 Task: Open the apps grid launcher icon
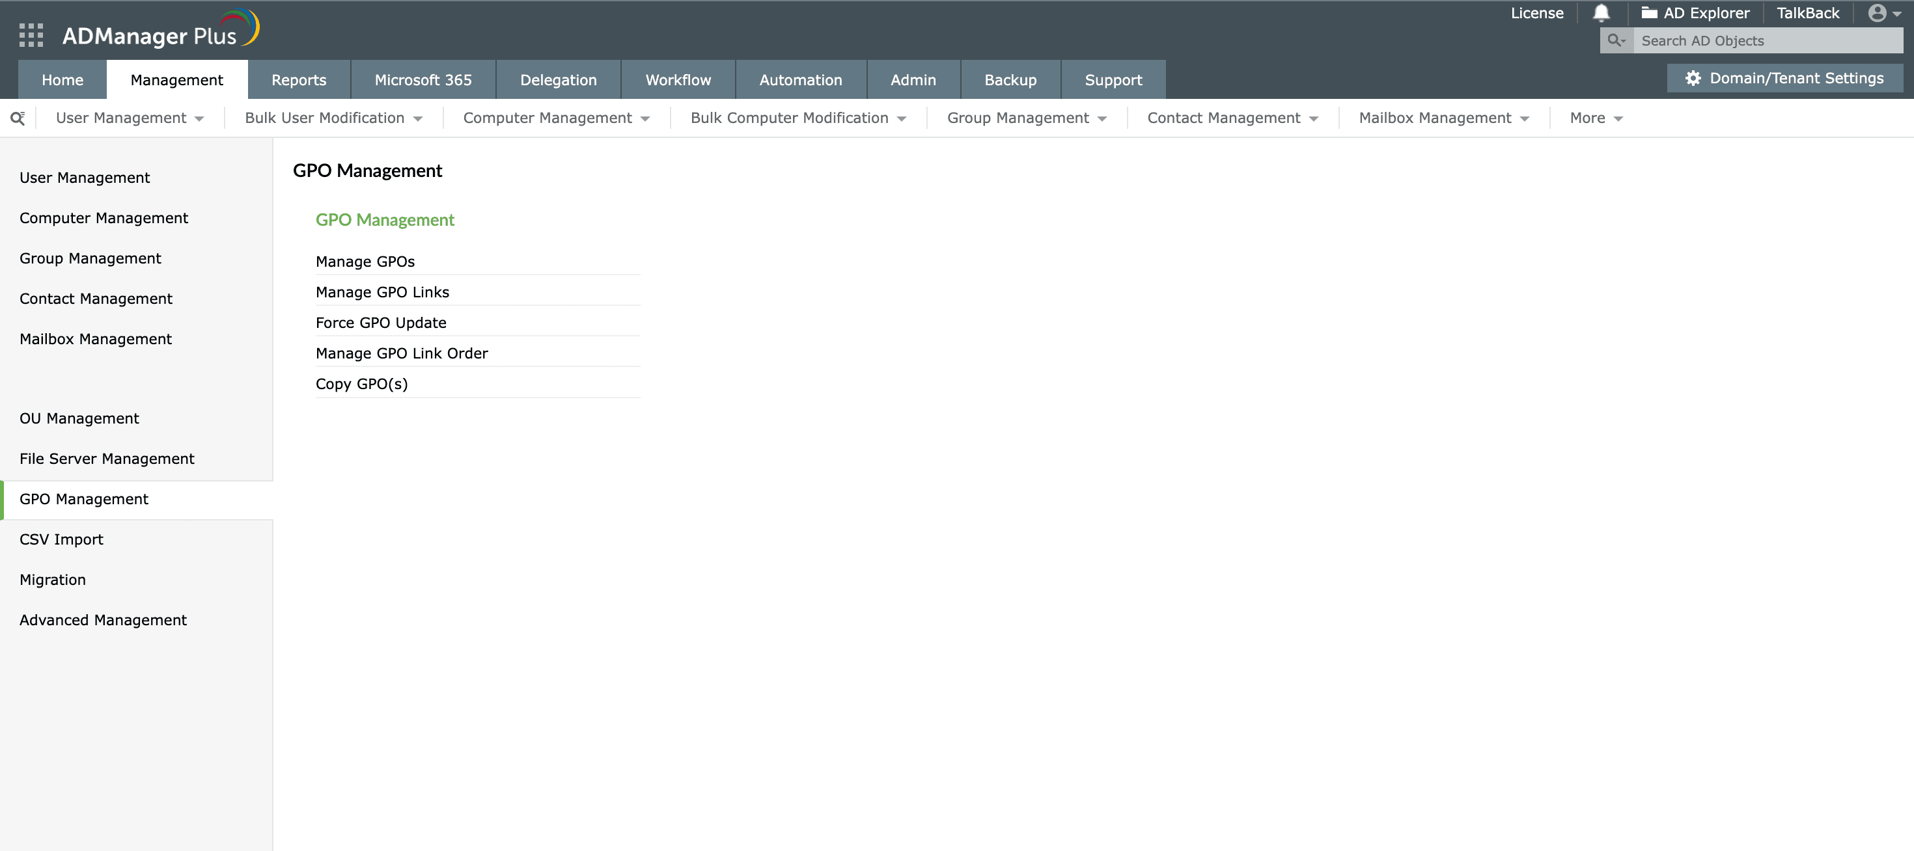[31, 35]
